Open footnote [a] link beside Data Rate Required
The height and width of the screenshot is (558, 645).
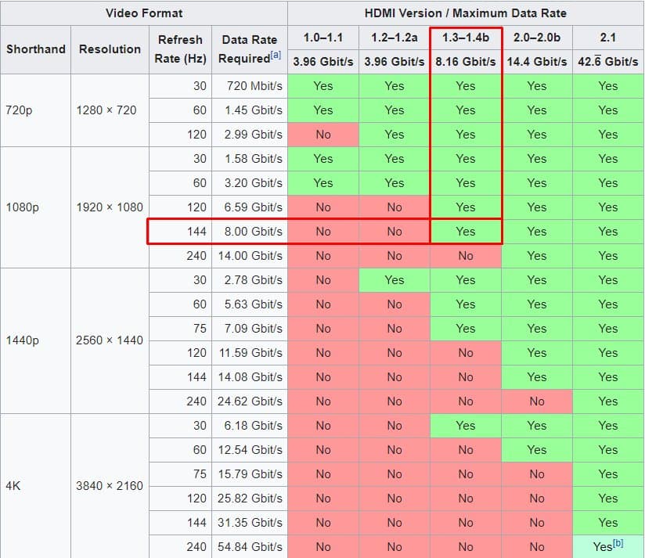(x=276, y=55)
